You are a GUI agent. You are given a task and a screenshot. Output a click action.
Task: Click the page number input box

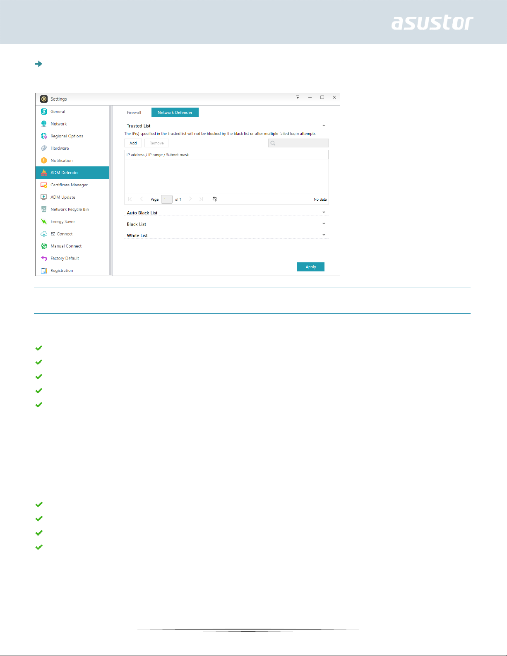[x=167, y=199]
